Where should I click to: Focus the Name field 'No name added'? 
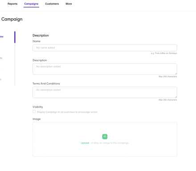click(105, 48)
